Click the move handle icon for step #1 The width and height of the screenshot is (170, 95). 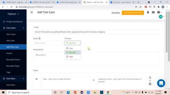(x=150, y=81)
